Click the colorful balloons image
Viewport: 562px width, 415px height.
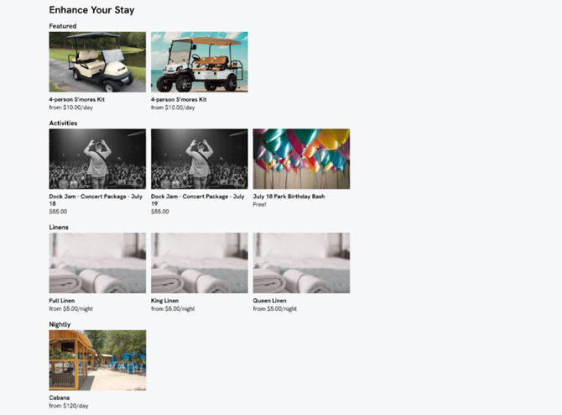pyautogui.click(x=301, y=159)
